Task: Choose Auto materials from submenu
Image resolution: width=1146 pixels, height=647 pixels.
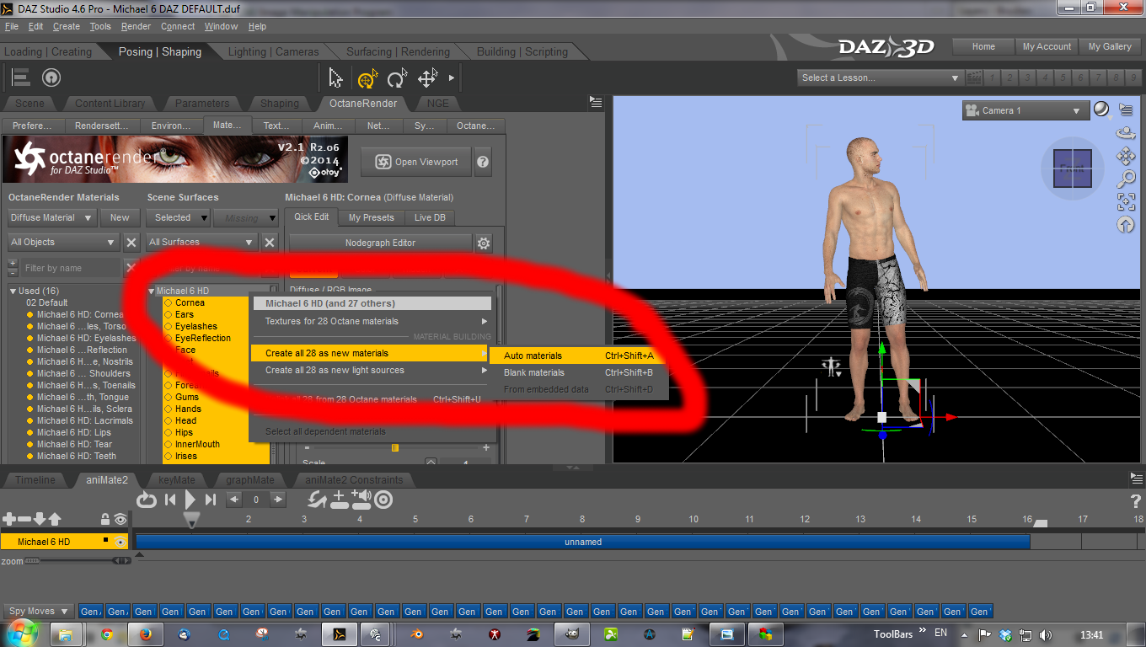Action: 579,356
